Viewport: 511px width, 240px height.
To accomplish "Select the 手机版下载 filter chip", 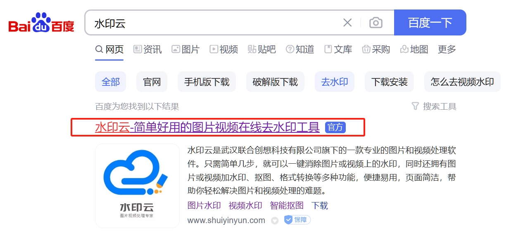I will (207, 82).
